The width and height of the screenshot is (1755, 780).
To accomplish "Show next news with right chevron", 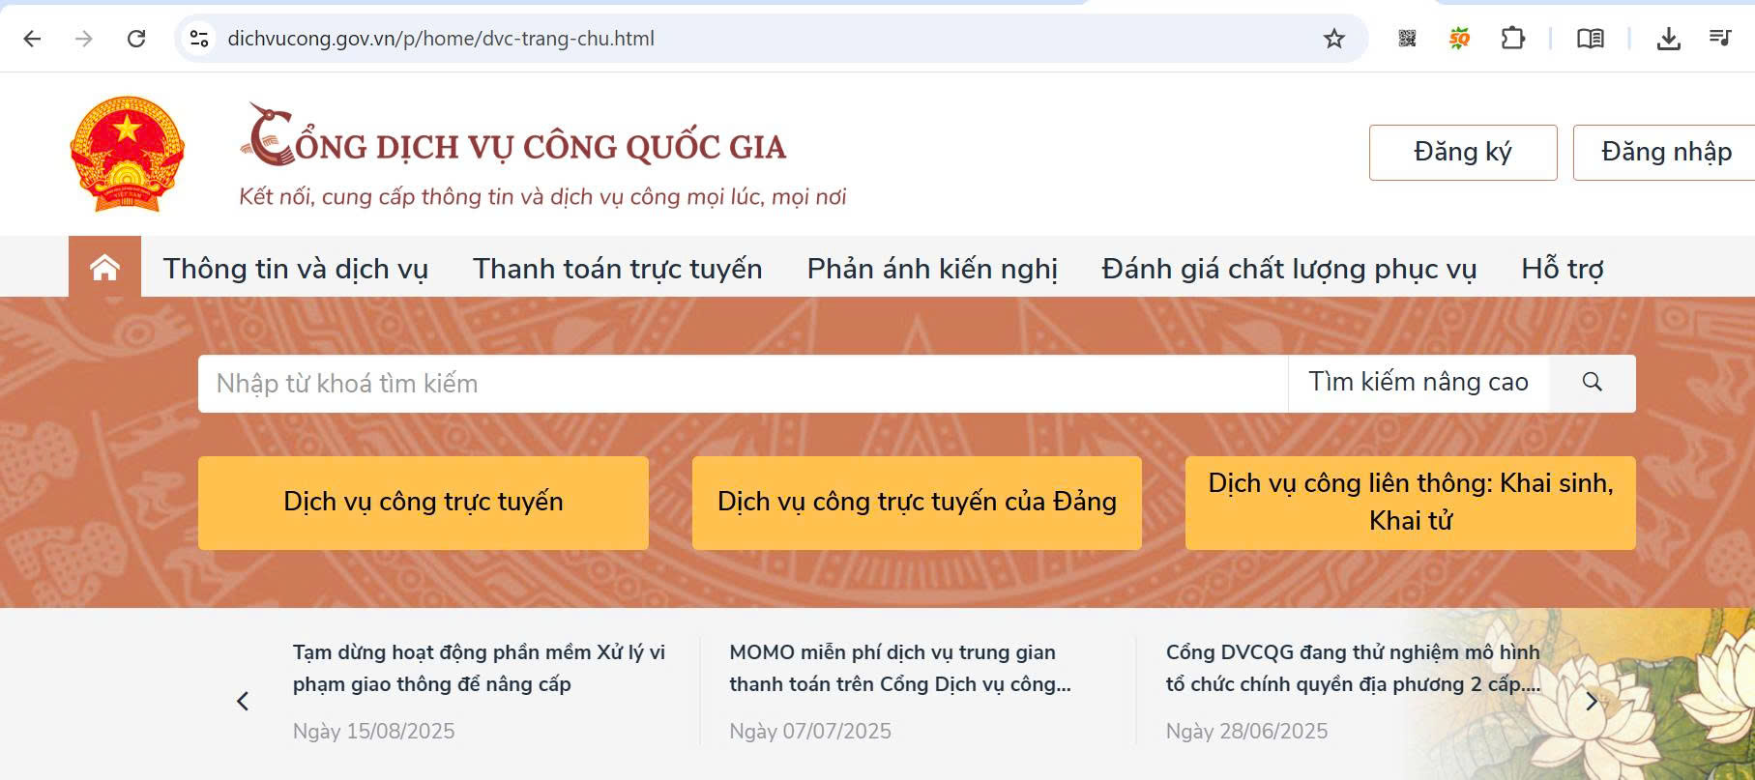I will point(1592,701).
